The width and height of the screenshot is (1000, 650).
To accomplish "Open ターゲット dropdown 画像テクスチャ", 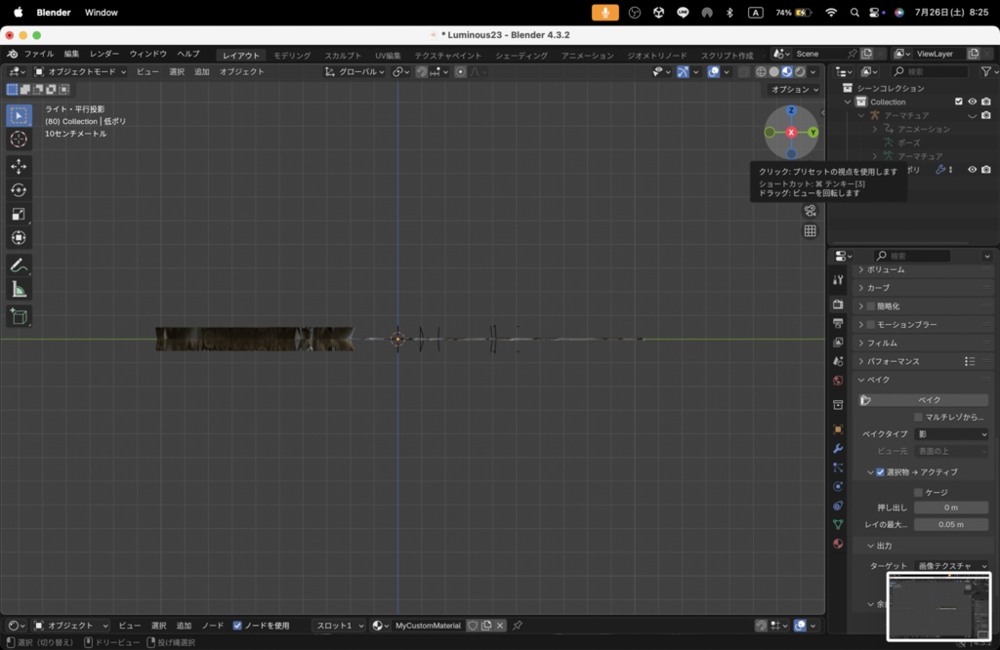I will click(x=951, y=566).
